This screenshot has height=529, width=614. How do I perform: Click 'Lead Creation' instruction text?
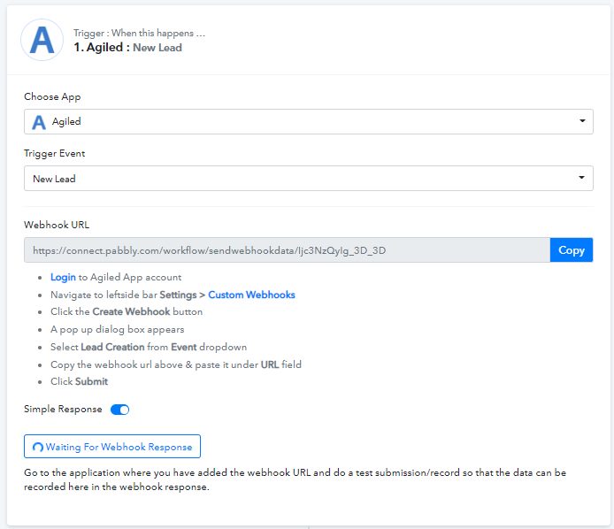point(112,347)
